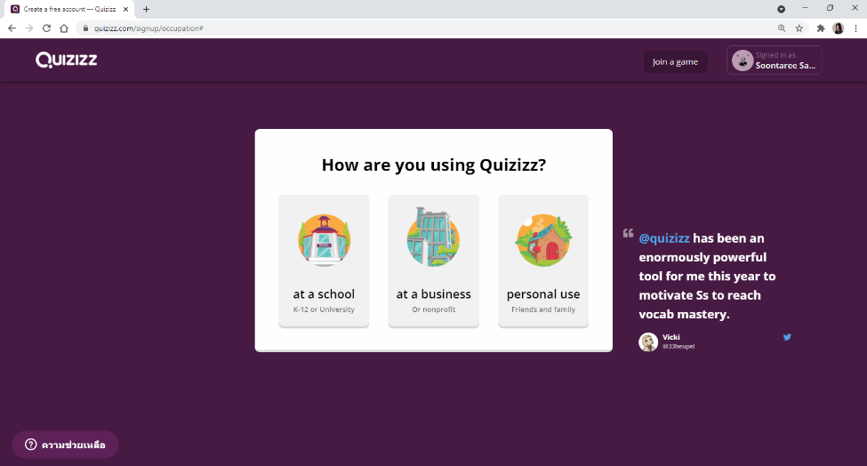
Task: Go back using the browser back arrow
Action: (x=12, y=28)
